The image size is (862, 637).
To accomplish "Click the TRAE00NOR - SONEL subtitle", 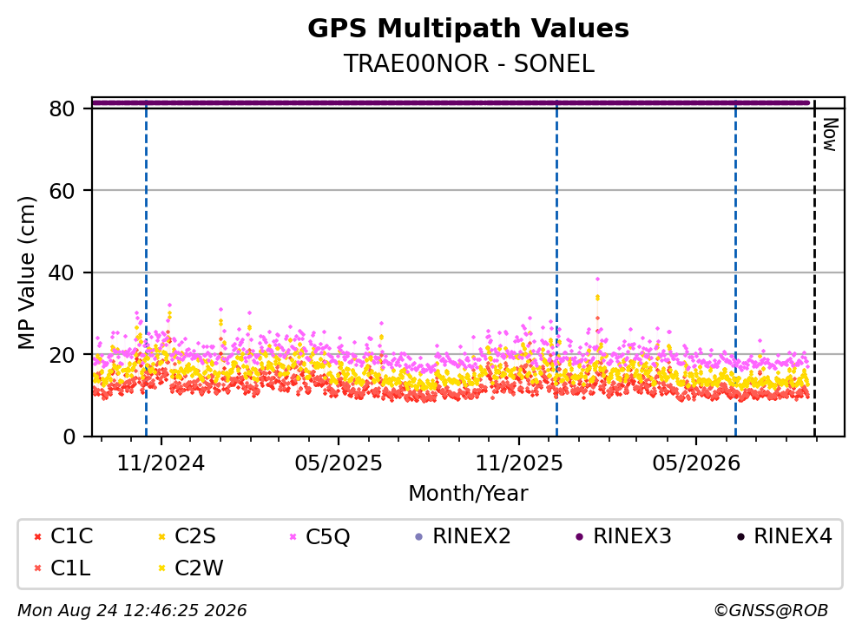I will (x=469, y=63).
